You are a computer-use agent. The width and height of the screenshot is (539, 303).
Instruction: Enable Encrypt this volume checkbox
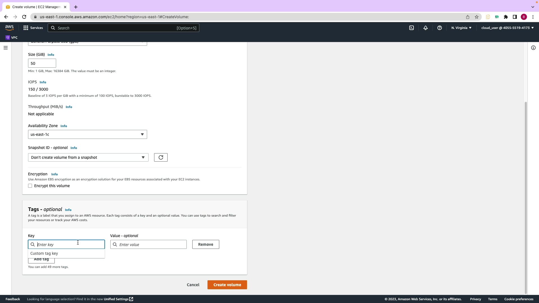pyautogui.click(x=30, y=186)
